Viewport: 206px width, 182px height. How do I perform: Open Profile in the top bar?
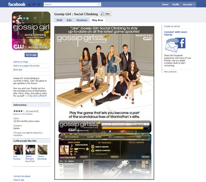176,4
